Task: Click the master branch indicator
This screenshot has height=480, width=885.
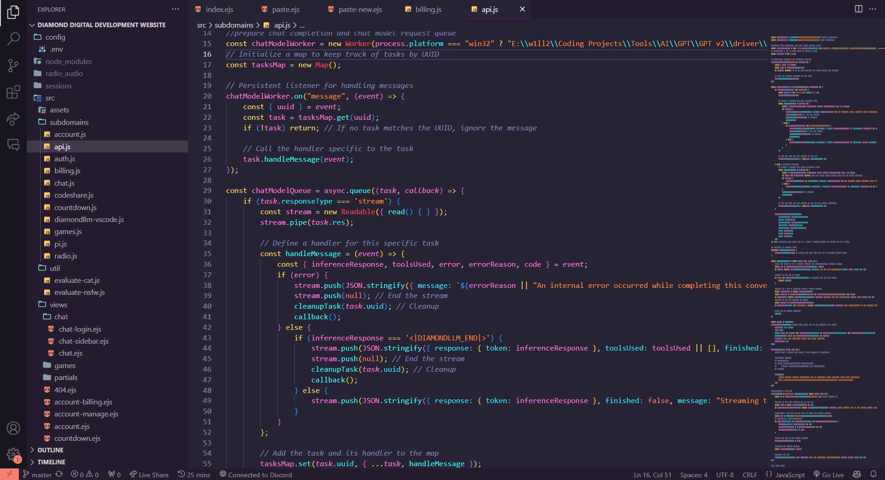Action: (37, 474)
